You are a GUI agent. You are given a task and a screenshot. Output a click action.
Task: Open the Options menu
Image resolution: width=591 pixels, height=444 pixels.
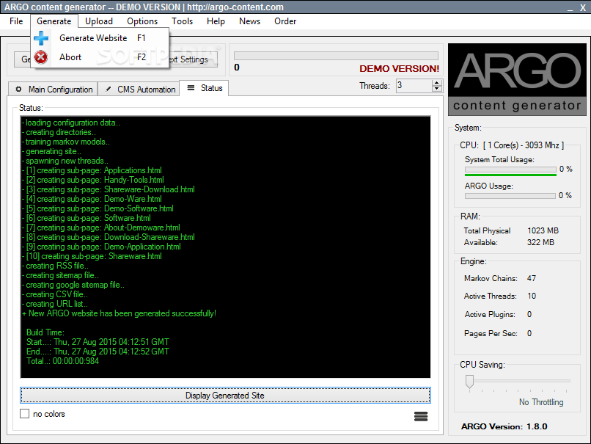pos(142,21)
